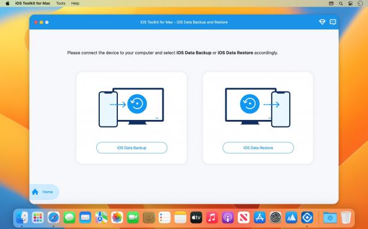This screenshot has height=229, width=368.
Task: Open Messages from the Dock
Action: click(70, 218)
